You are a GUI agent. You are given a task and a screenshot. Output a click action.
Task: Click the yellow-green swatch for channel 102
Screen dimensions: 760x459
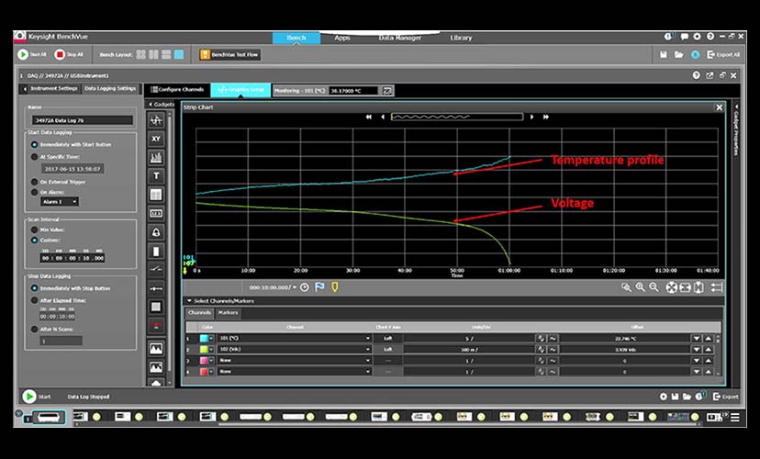pyautogui.click(x=204, y=350)
